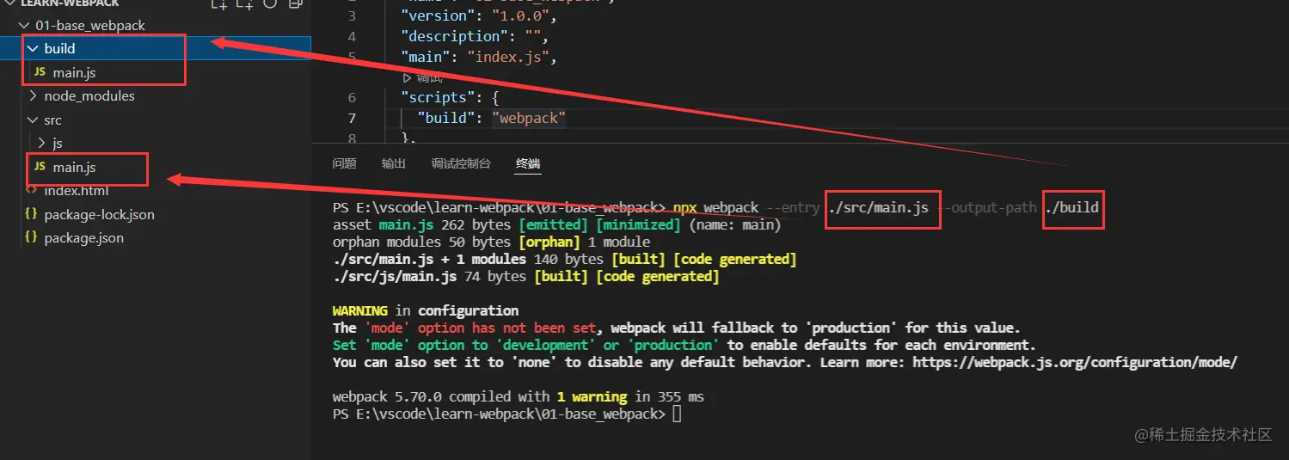Click JS icon of build folder's main.js
The image size is (1289, 460).
tap(40, 73)
